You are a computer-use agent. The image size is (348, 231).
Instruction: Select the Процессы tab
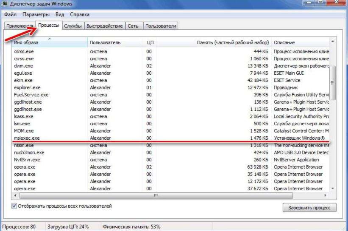coord(49,25)
